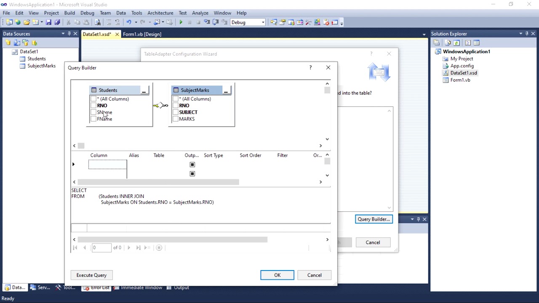This screenshot has height=303, width=539.
Task: Click the Open File toolbar icon
Action: click(x=27, y=22)
